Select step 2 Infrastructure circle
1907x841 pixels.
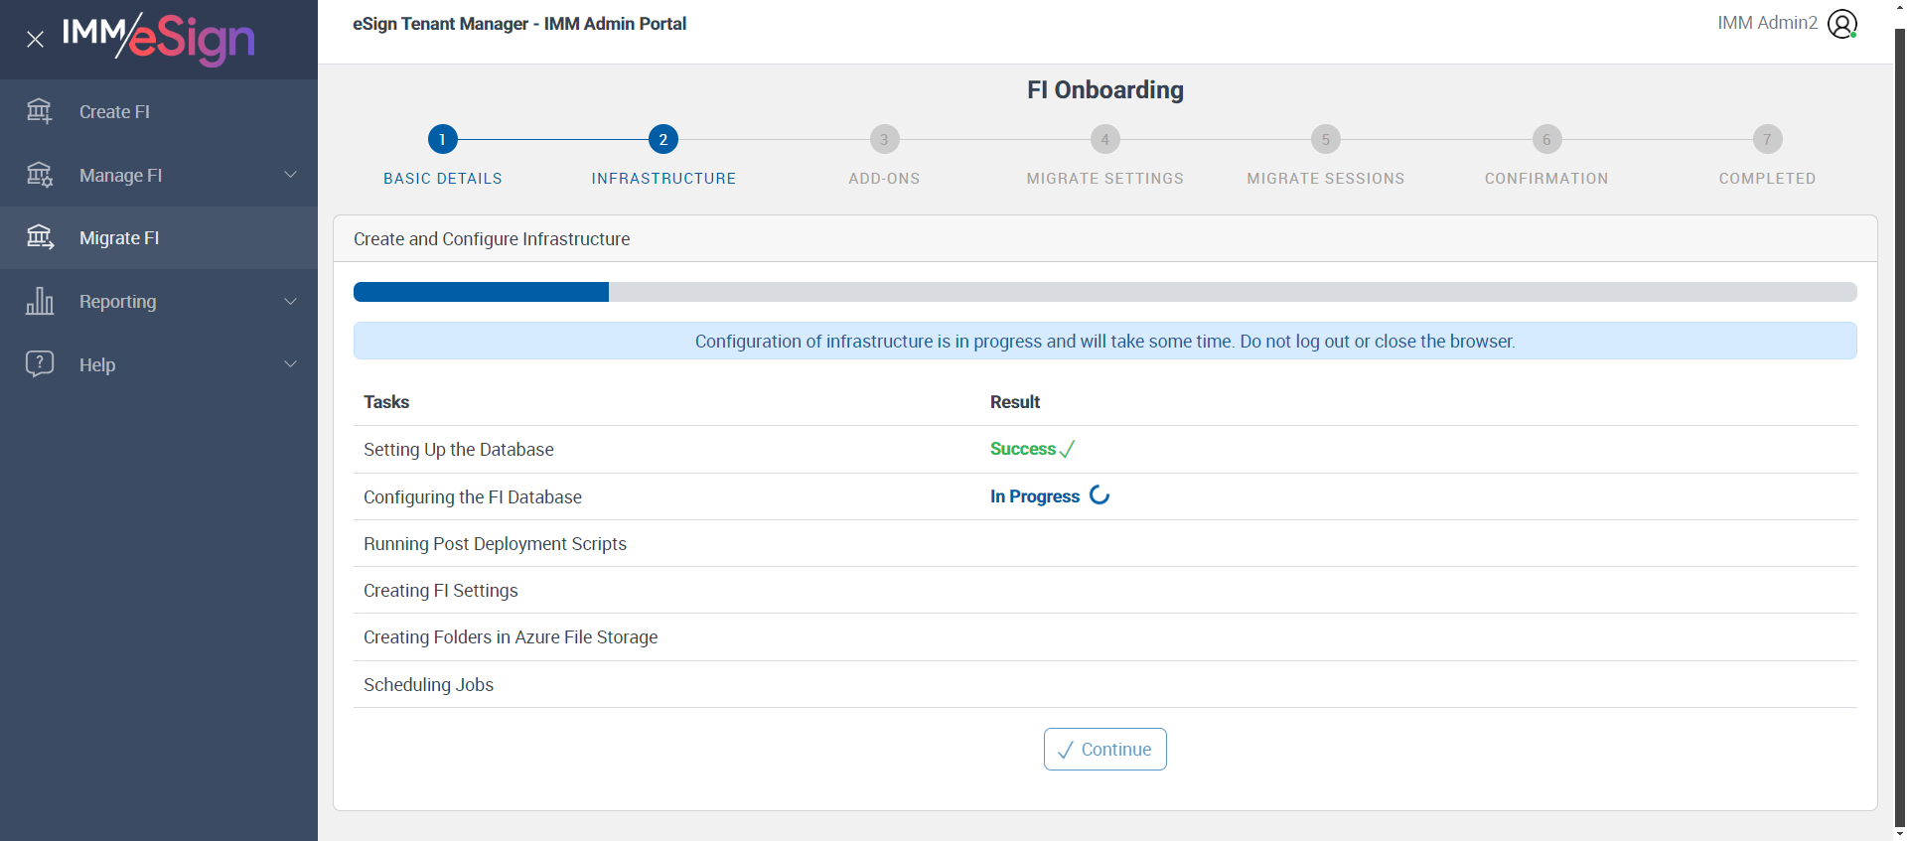click(663, 140)
